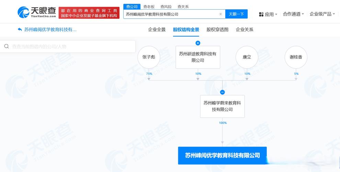Select the 苏州研途教育科技有限公司 node
The width and height of the screenshot is (340, 172).
click(198, 57)
